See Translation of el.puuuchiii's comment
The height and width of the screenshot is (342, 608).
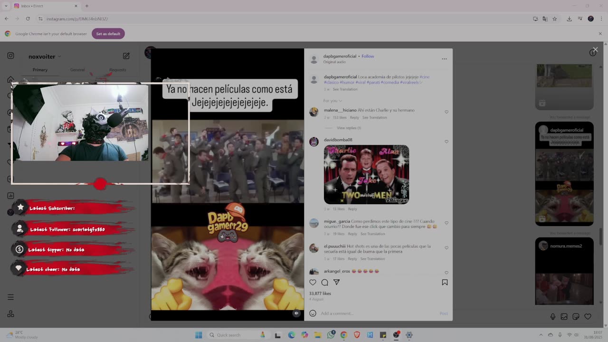coord(373,259)
